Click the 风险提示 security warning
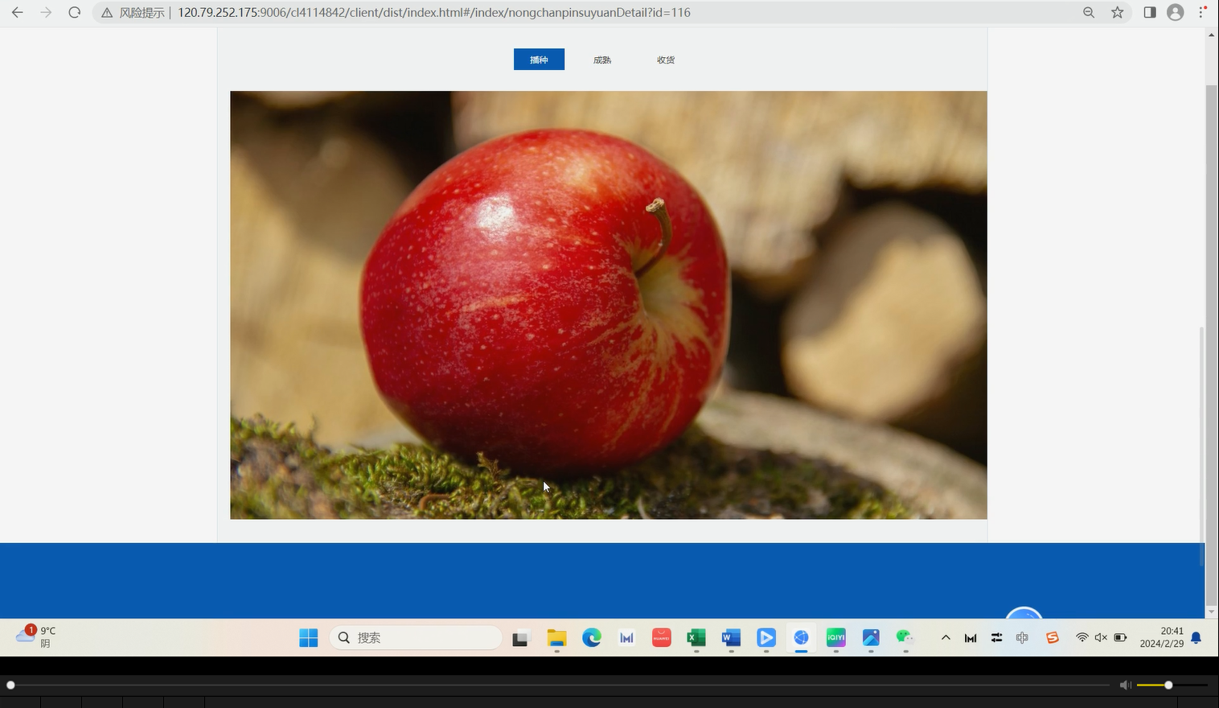The width and height of the screenshot is (1219, 708). coord(133,13)
